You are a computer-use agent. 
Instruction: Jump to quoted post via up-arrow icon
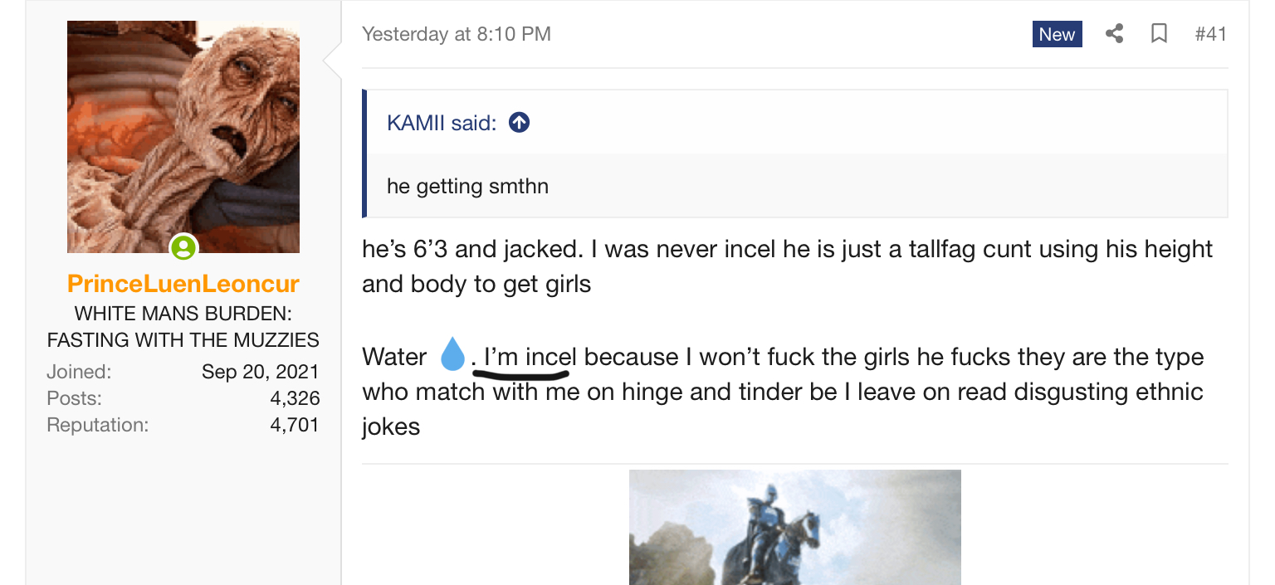519,123
